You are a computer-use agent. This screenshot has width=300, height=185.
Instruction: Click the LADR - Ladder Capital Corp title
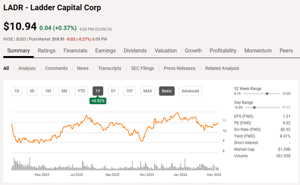[52, 7]
